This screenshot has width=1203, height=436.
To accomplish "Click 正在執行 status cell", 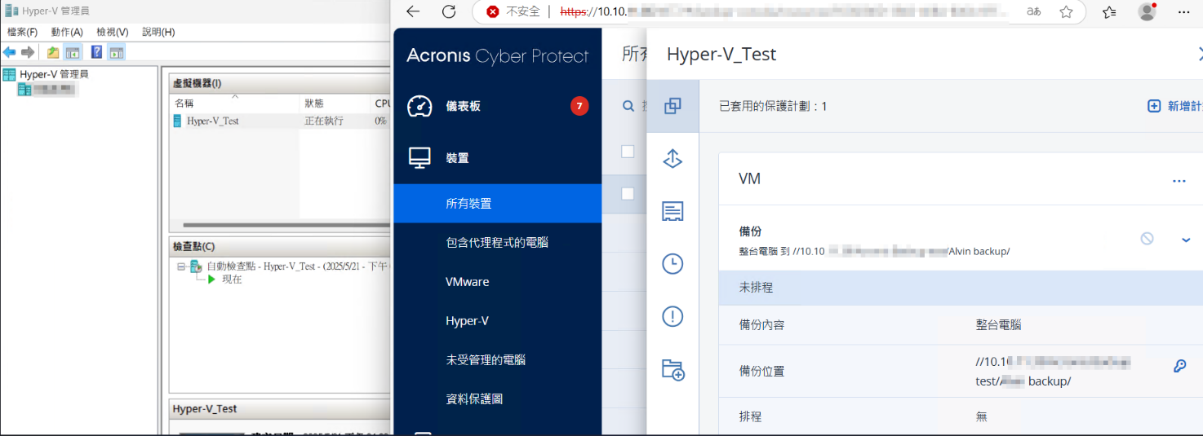I will (x=324, y=121).
